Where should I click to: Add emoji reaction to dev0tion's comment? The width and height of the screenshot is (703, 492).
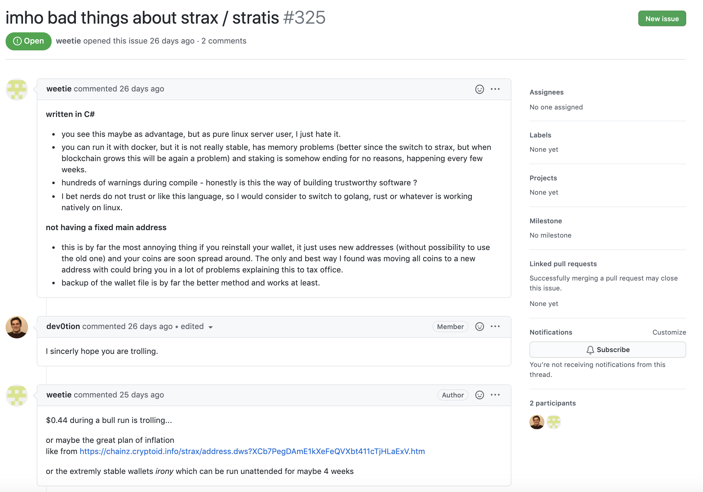[x=479, y=327]
